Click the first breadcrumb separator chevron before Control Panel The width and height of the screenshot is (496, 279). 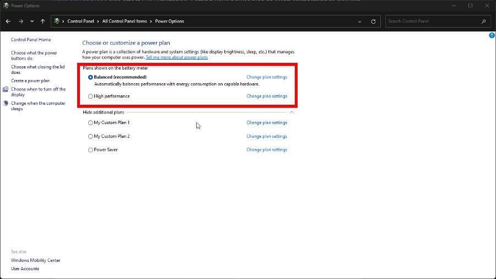(63, 21)
